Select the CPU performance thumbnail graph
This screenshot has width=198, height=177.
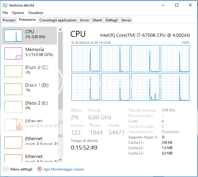pos(13,36)
